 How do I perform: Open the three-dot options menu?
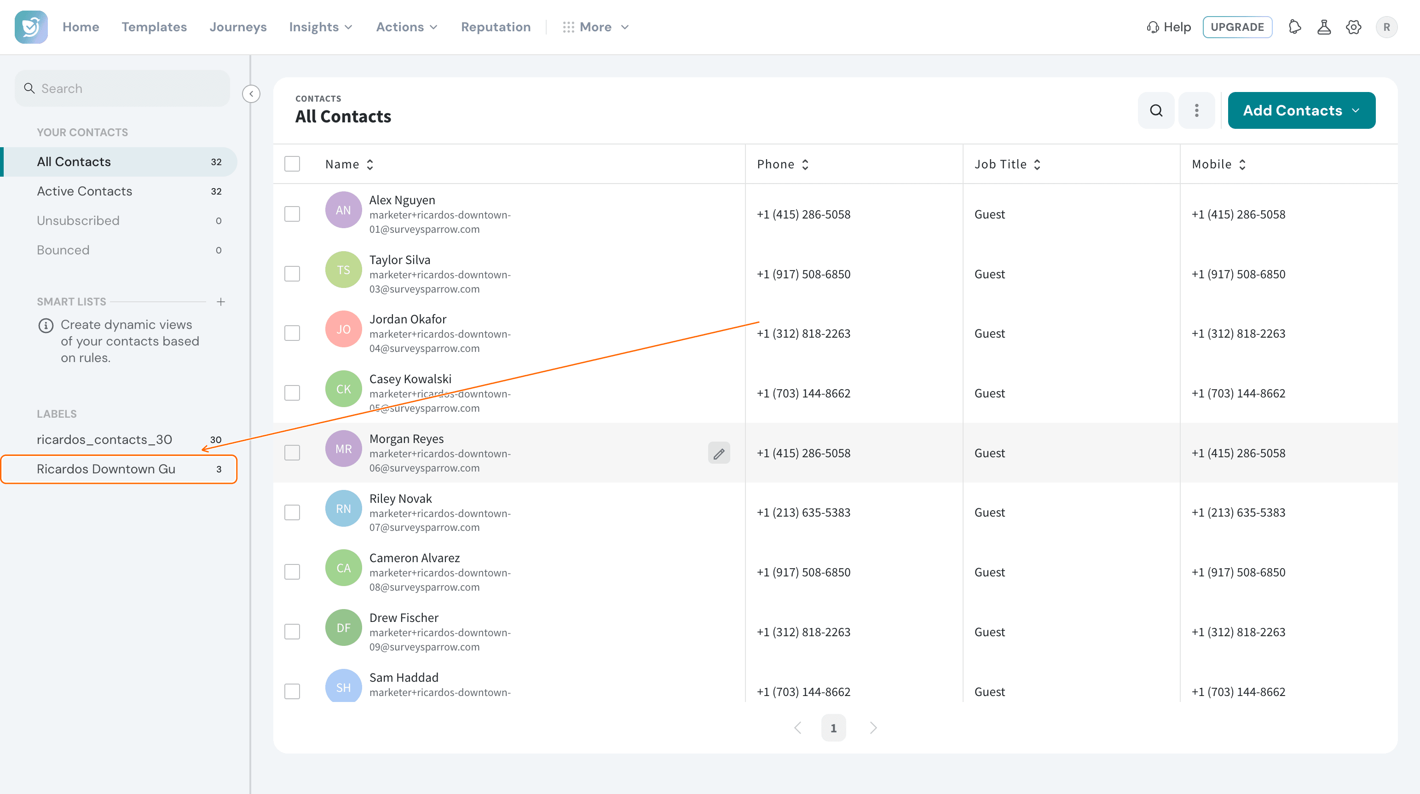point(1196,110)
